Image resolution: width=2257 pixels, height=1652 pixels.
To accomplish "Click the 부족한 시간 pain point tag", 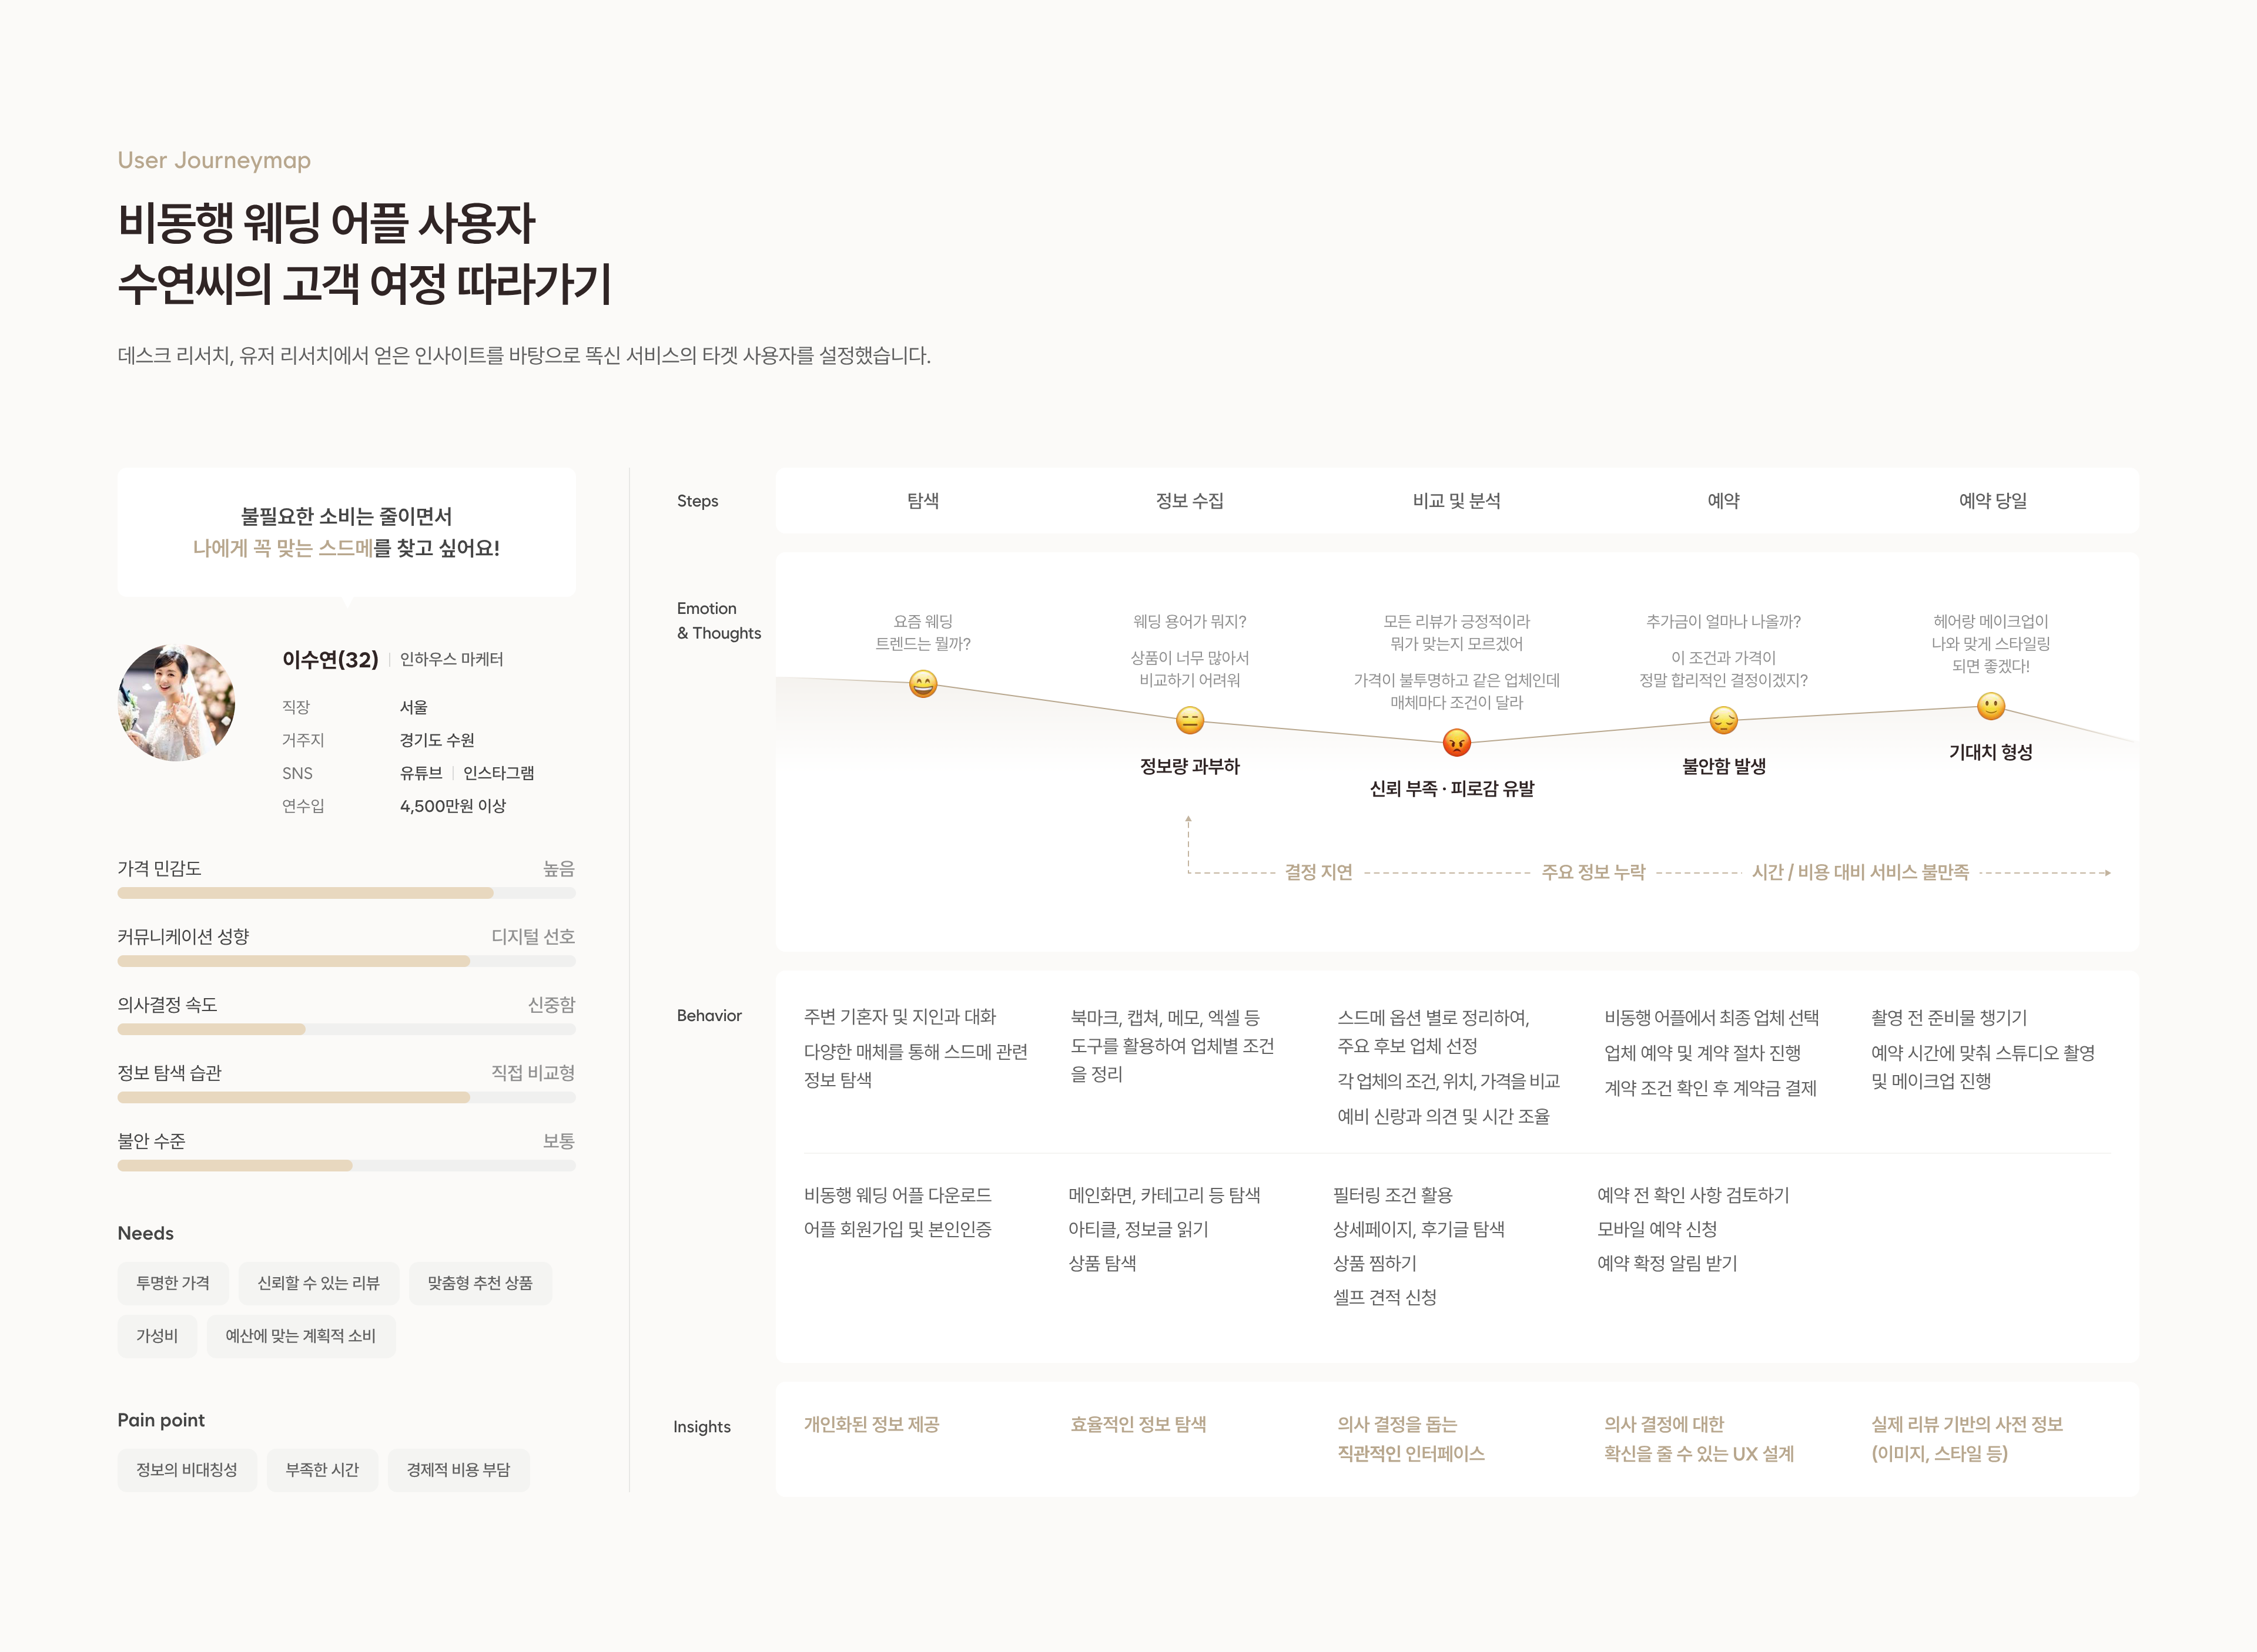I will 322,1470.
